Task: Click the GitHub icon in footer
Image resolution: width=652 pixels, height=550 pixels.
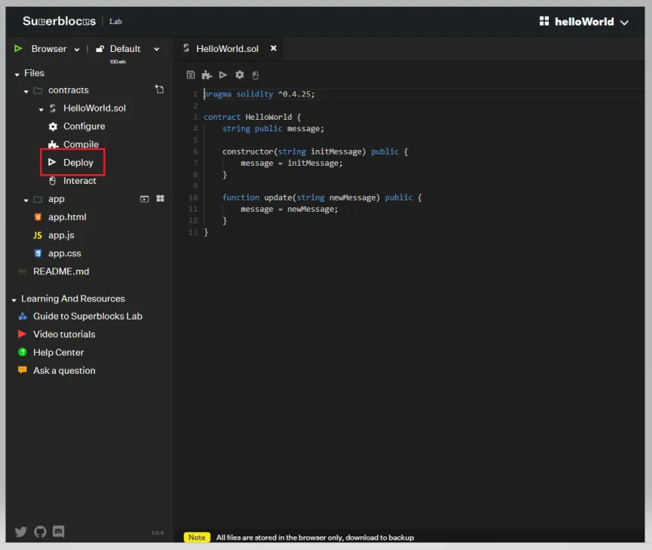Action: pos(40,532)
